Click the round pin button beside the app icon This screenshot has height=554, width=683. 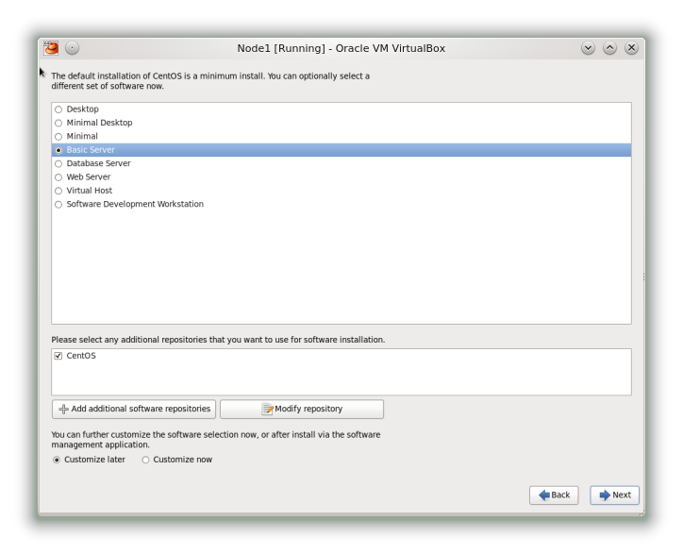[72, 48]
